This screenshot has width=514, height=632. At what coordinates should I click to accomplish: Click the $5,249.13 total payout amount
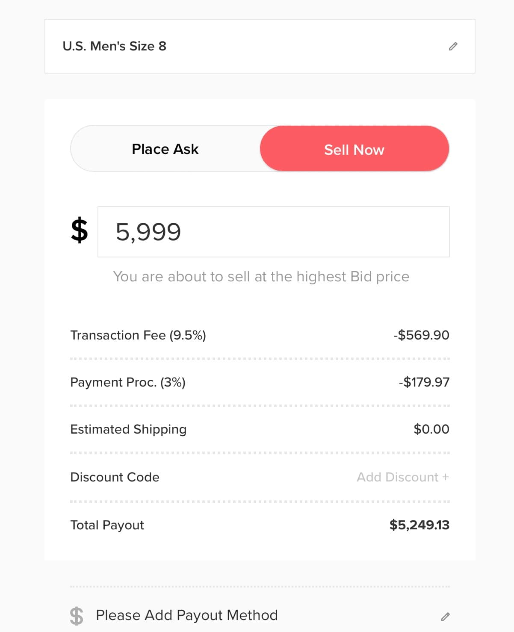tap(419, 525)
